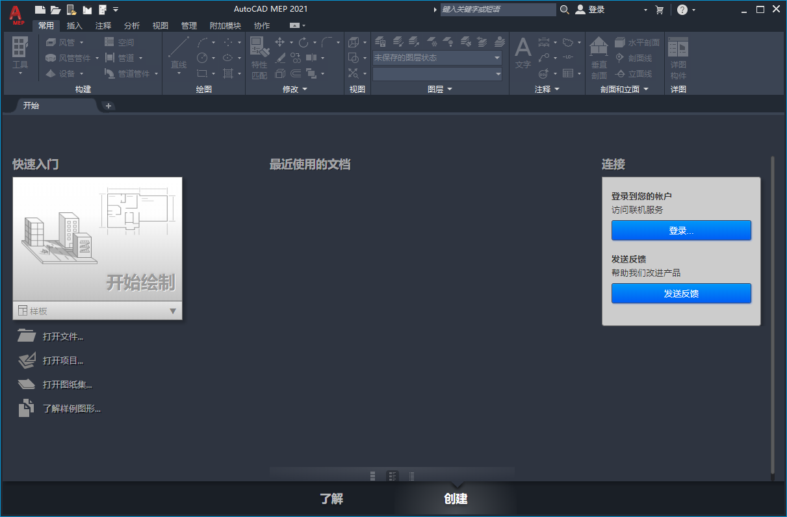Activate the 特性匹配 (Match Properties) tool
The width and height of the screenshot is (787, 517).
click(259, 52)
